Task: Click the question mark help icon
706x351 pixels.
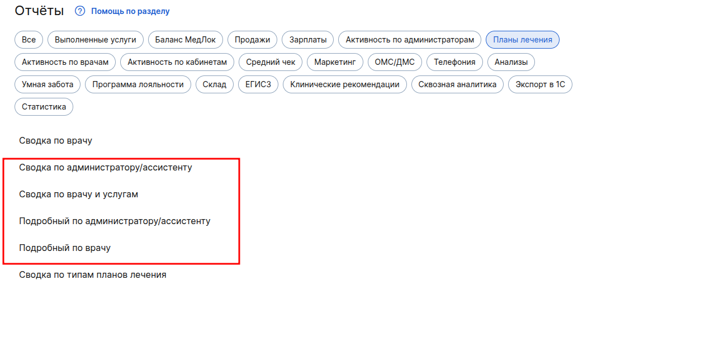Action: pos(80,11)
